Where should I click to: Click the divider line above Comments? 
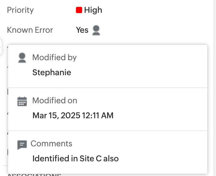(x=107, y=131)
